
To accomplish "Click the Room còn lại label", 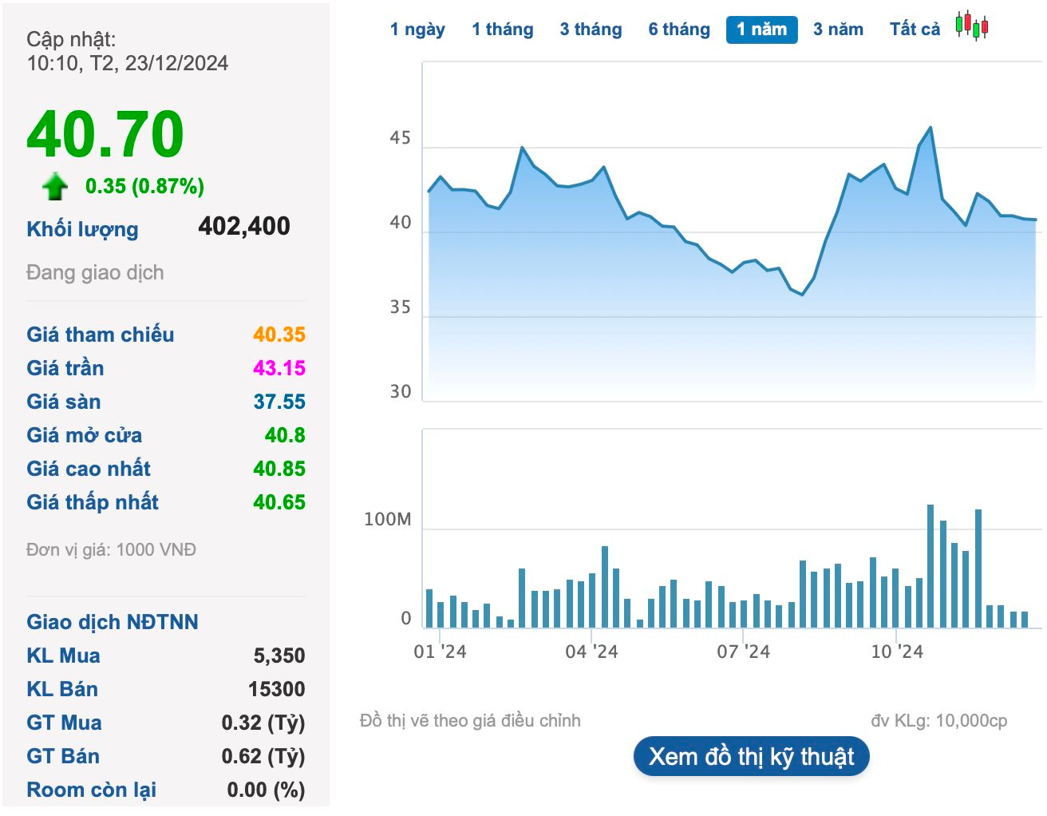I will click(x=92, y=790).
